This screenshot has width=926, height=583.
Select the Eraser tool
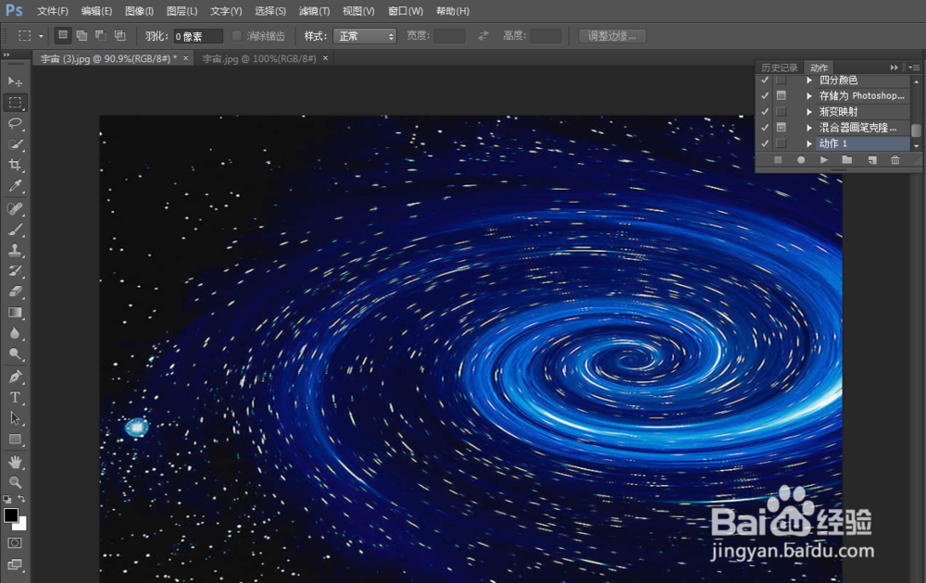click(x=15, y=291)
